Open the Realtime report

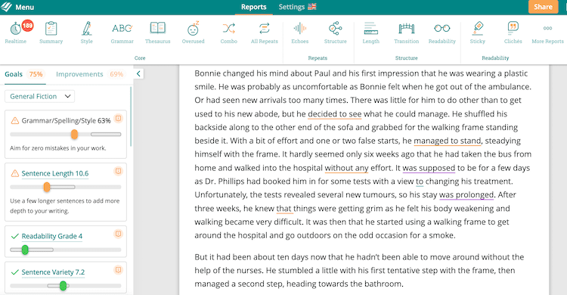[x=16, y=33]
